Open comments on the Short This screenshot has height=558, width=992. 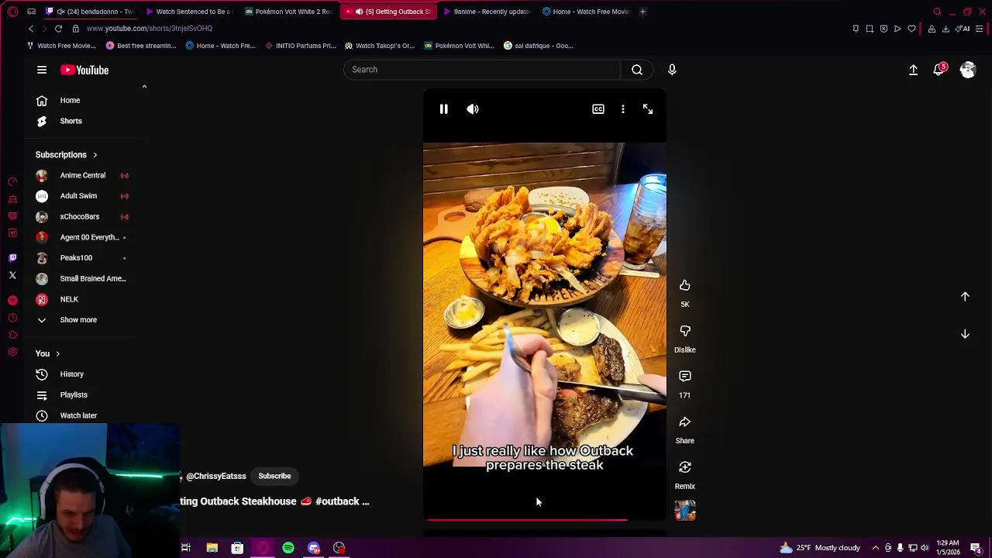coord(685,377)
